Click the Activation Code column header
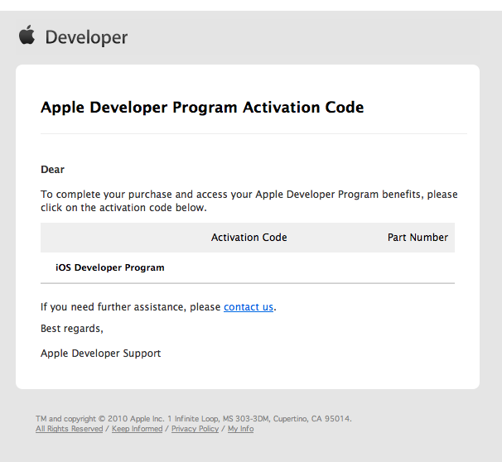 coord(249,238)
